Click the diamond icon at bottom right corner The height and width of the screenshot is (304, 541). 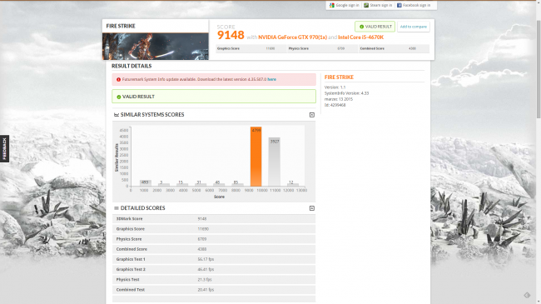click(x=527, y=295)
